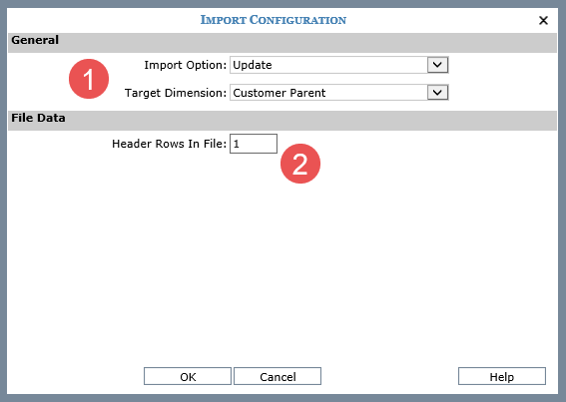The image size is (566, 402).
Task: Close the Import Configuration dialog
Action: coord(543,20)
